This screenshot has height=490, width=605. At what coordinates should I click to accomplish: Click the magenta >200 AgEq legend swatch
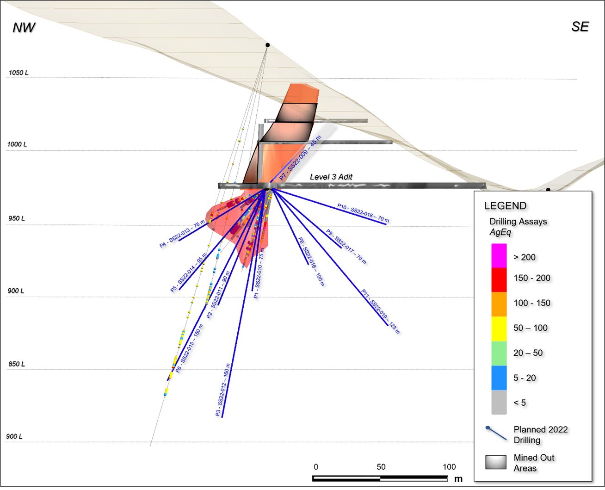click(499, 256)
